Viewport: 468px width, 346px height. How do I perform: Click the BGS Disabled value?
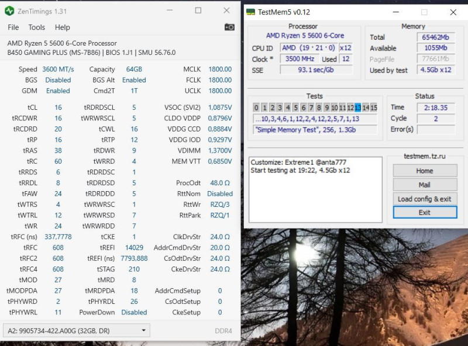(x=58, y=80)
